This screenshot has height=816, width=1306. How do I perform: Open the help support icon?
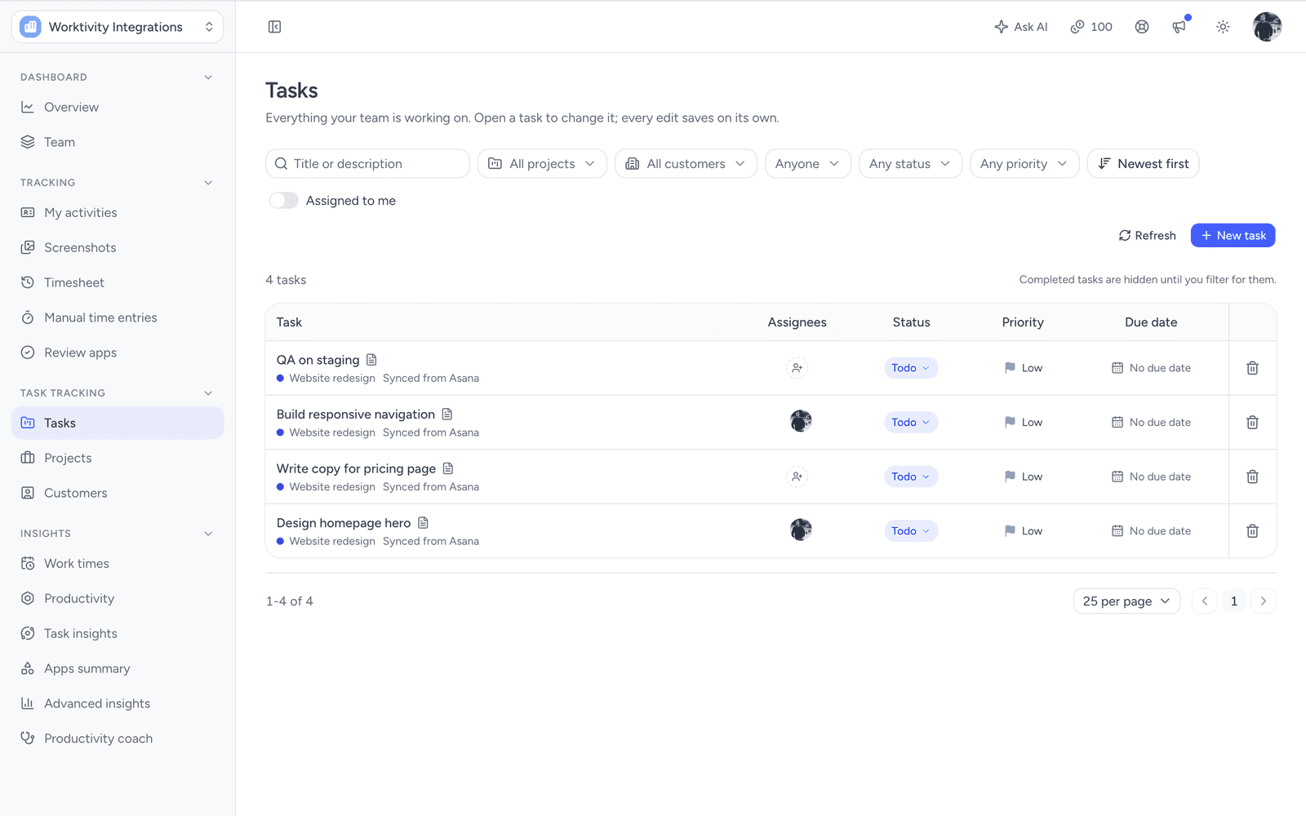pos(1142,27)
